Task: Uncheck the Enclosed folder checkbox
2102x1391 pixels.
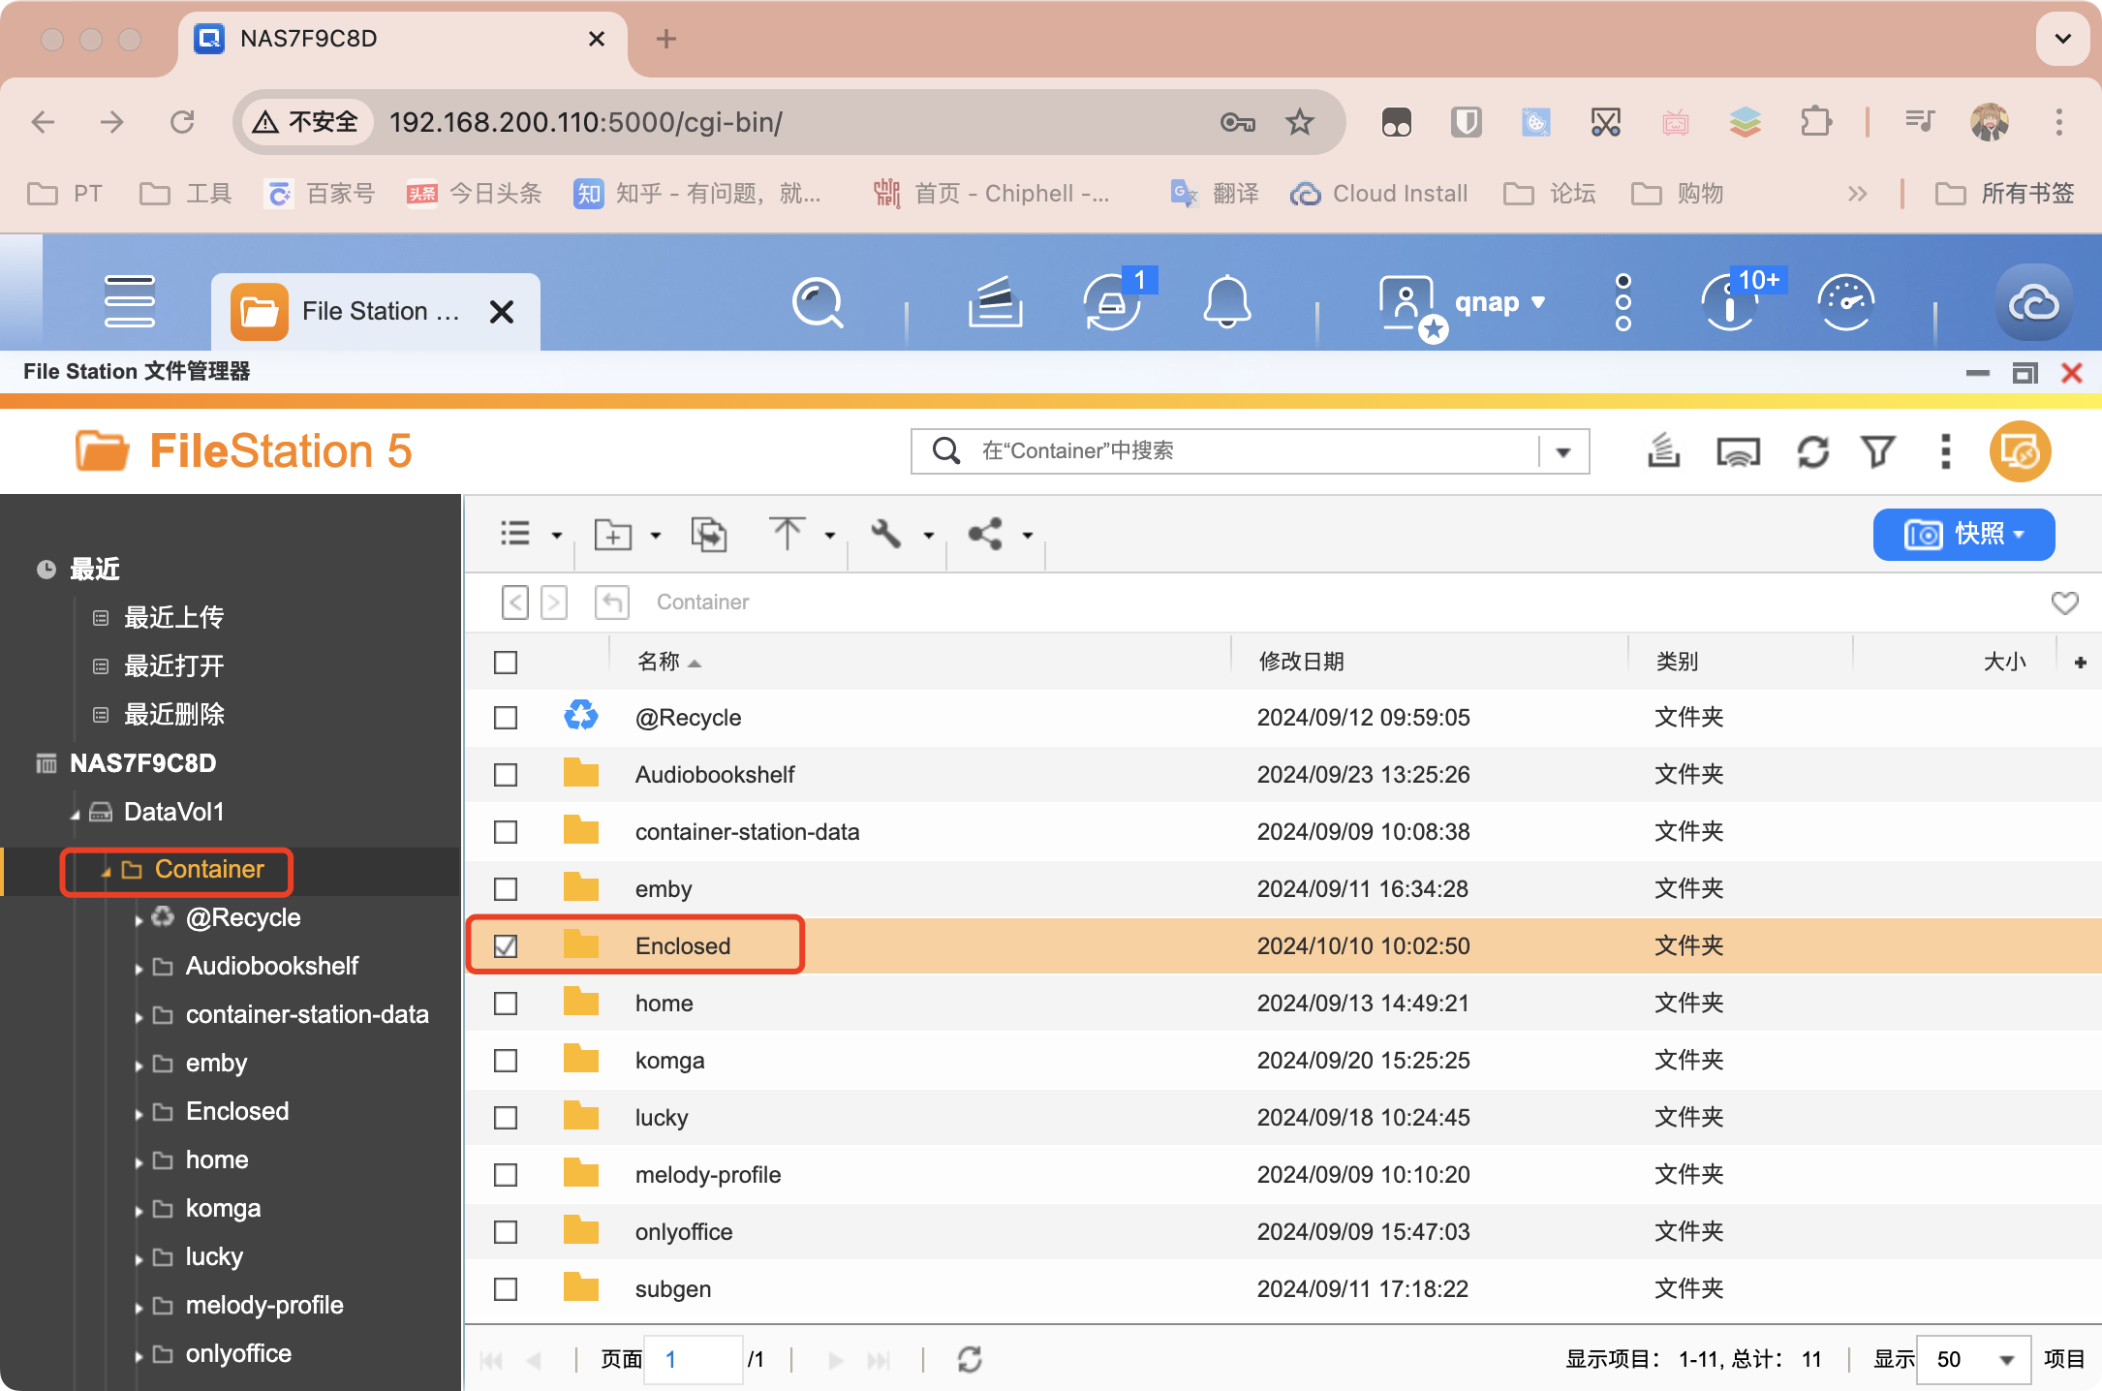Action: (506, 945)
